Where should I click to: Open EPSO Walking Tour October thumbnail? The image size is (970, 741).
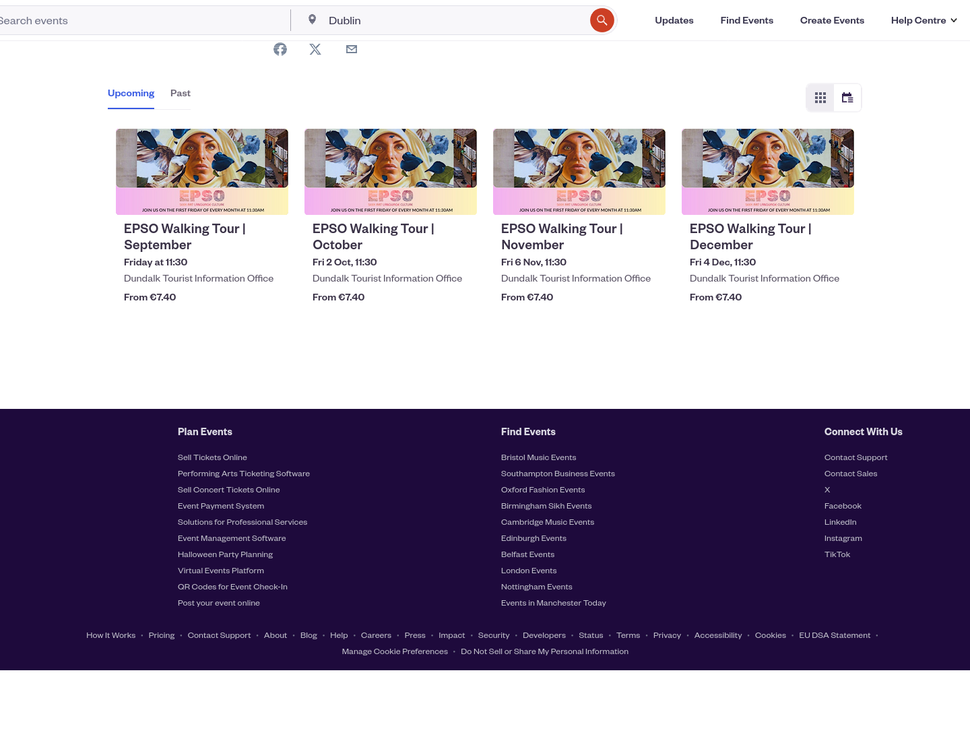tap(391, 172)
